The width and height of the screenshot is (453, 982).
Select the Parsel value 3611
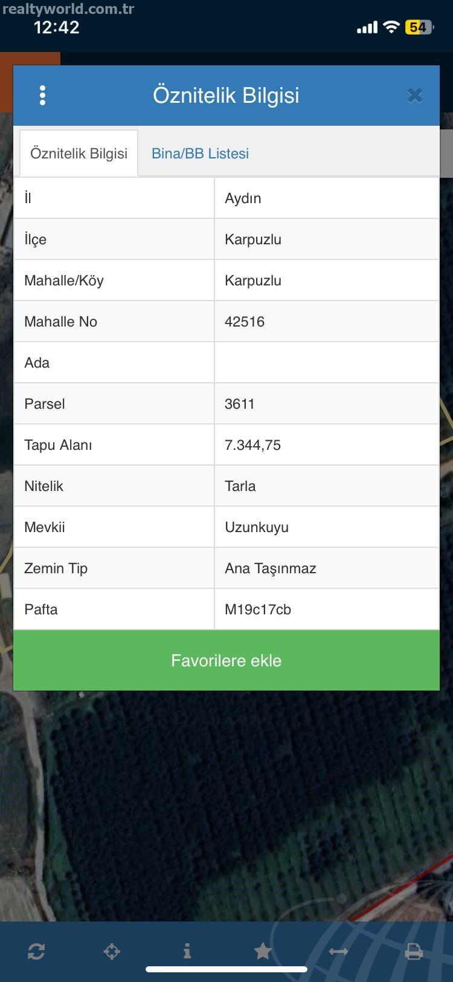pos(240,404)
